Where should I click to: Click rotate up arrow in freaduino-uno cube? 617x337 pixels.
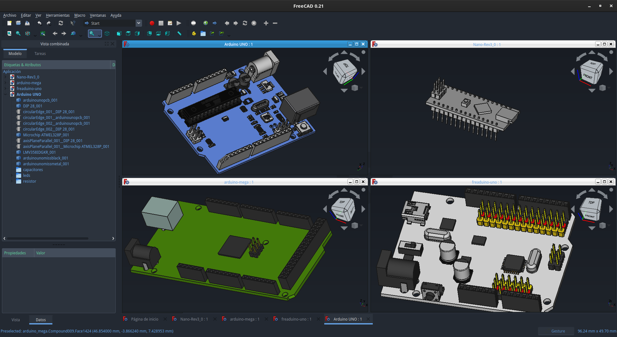coord(592,190)
